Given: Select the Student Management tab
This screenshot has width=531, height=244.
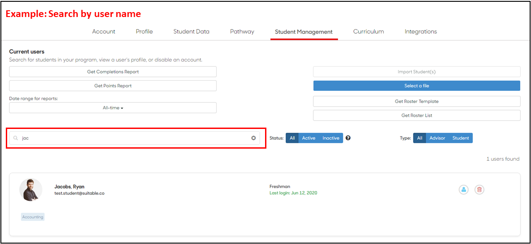Looking at the screenshot, I should (304, 32).
